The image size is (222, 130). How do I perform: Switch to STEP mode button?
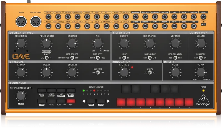click(x=101, y=101)
